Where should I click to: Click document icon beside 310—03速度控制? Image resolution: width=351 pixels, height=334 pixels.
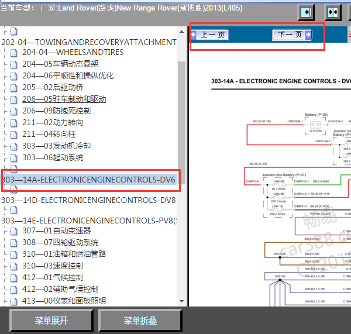point(14,266)
